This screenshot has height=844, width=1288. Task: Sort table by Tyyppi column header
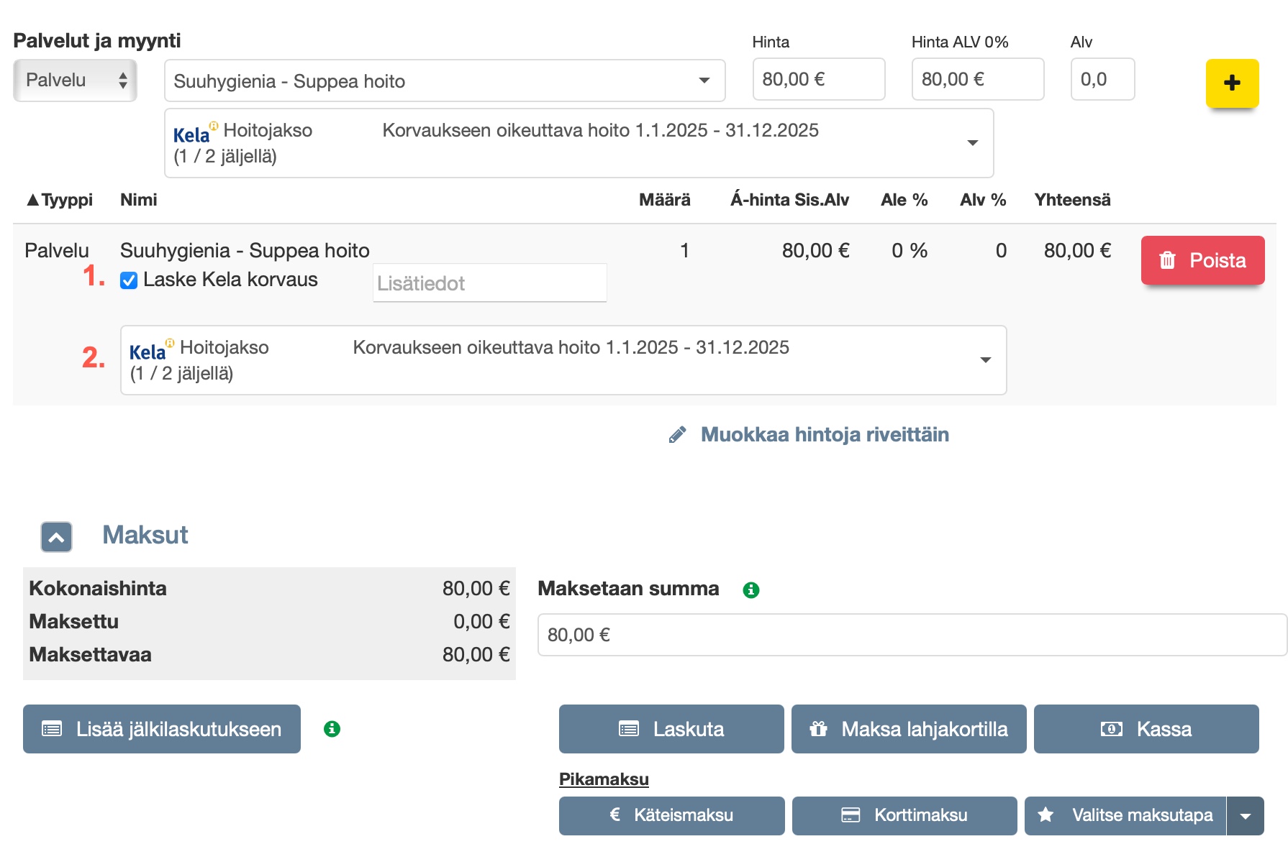60,200
